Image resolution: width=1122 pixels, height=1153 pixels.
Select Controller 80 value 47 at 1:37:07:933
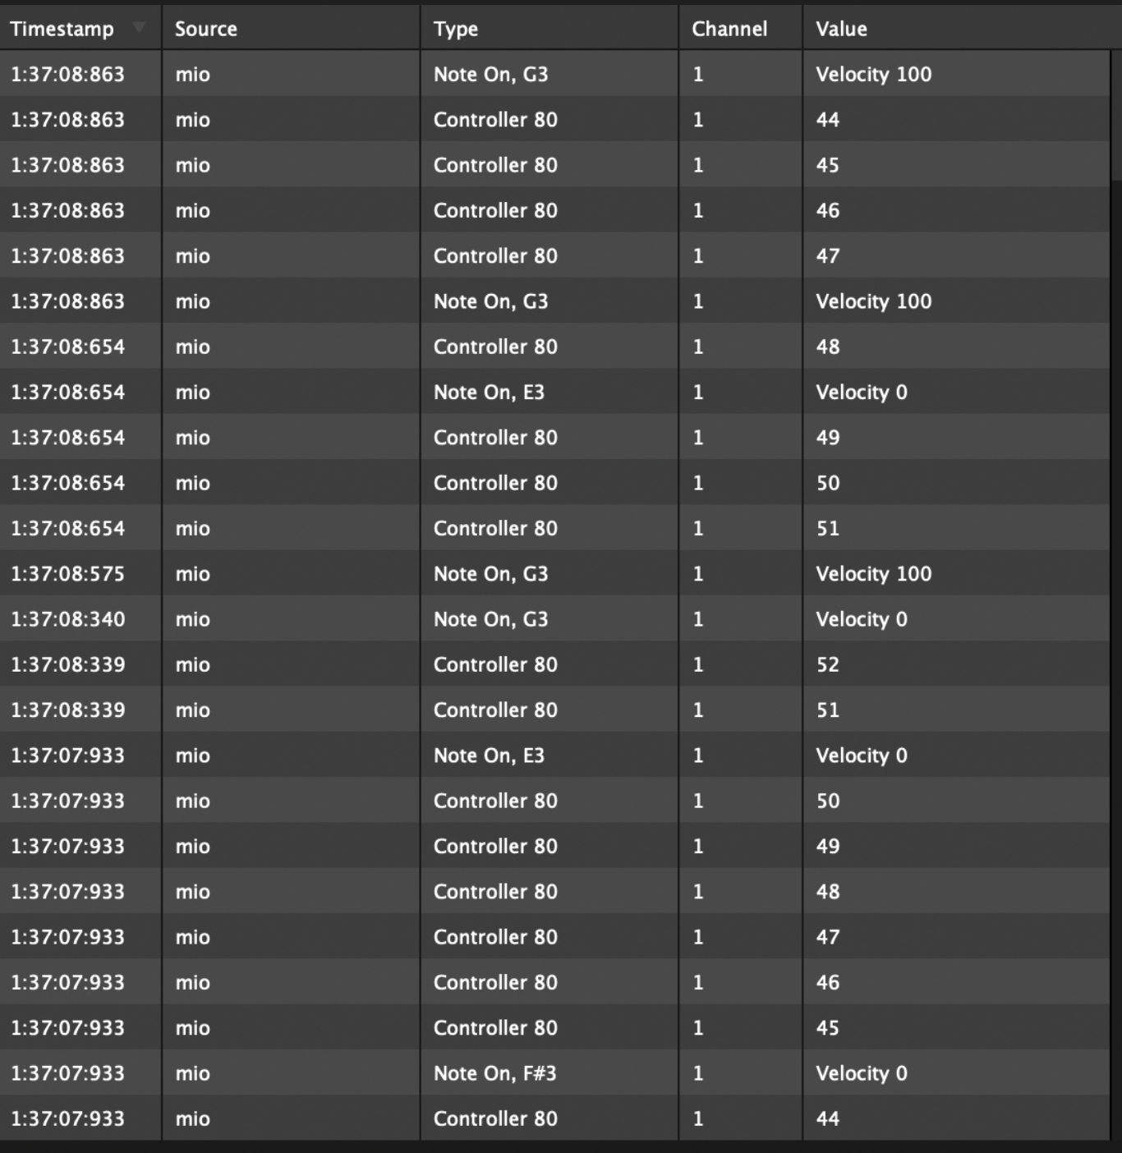pos(494,937)
